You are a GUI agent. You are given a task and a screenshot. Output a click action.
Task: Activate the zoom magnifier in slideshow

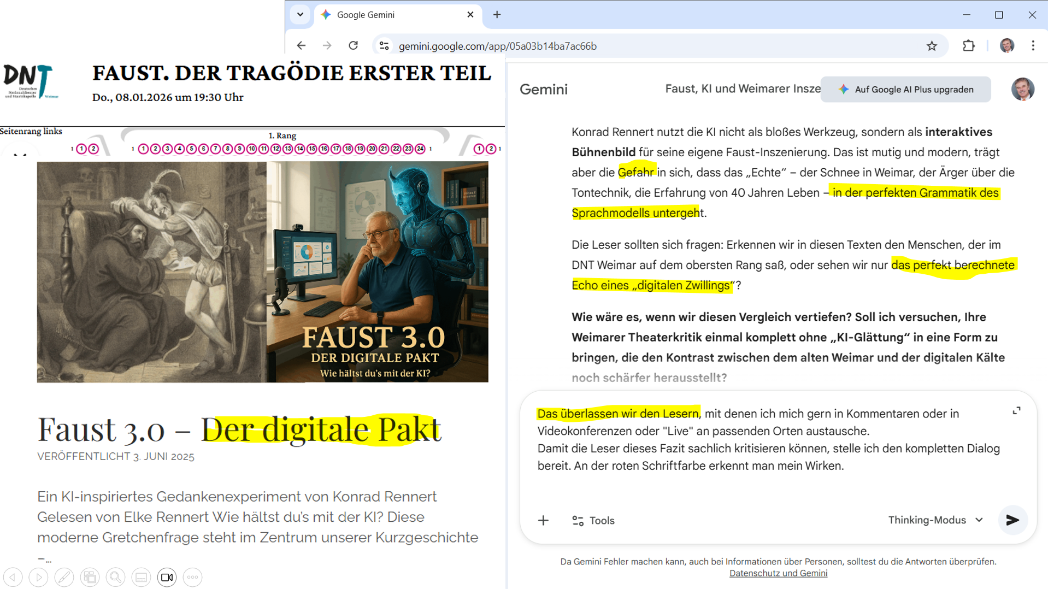115,577
